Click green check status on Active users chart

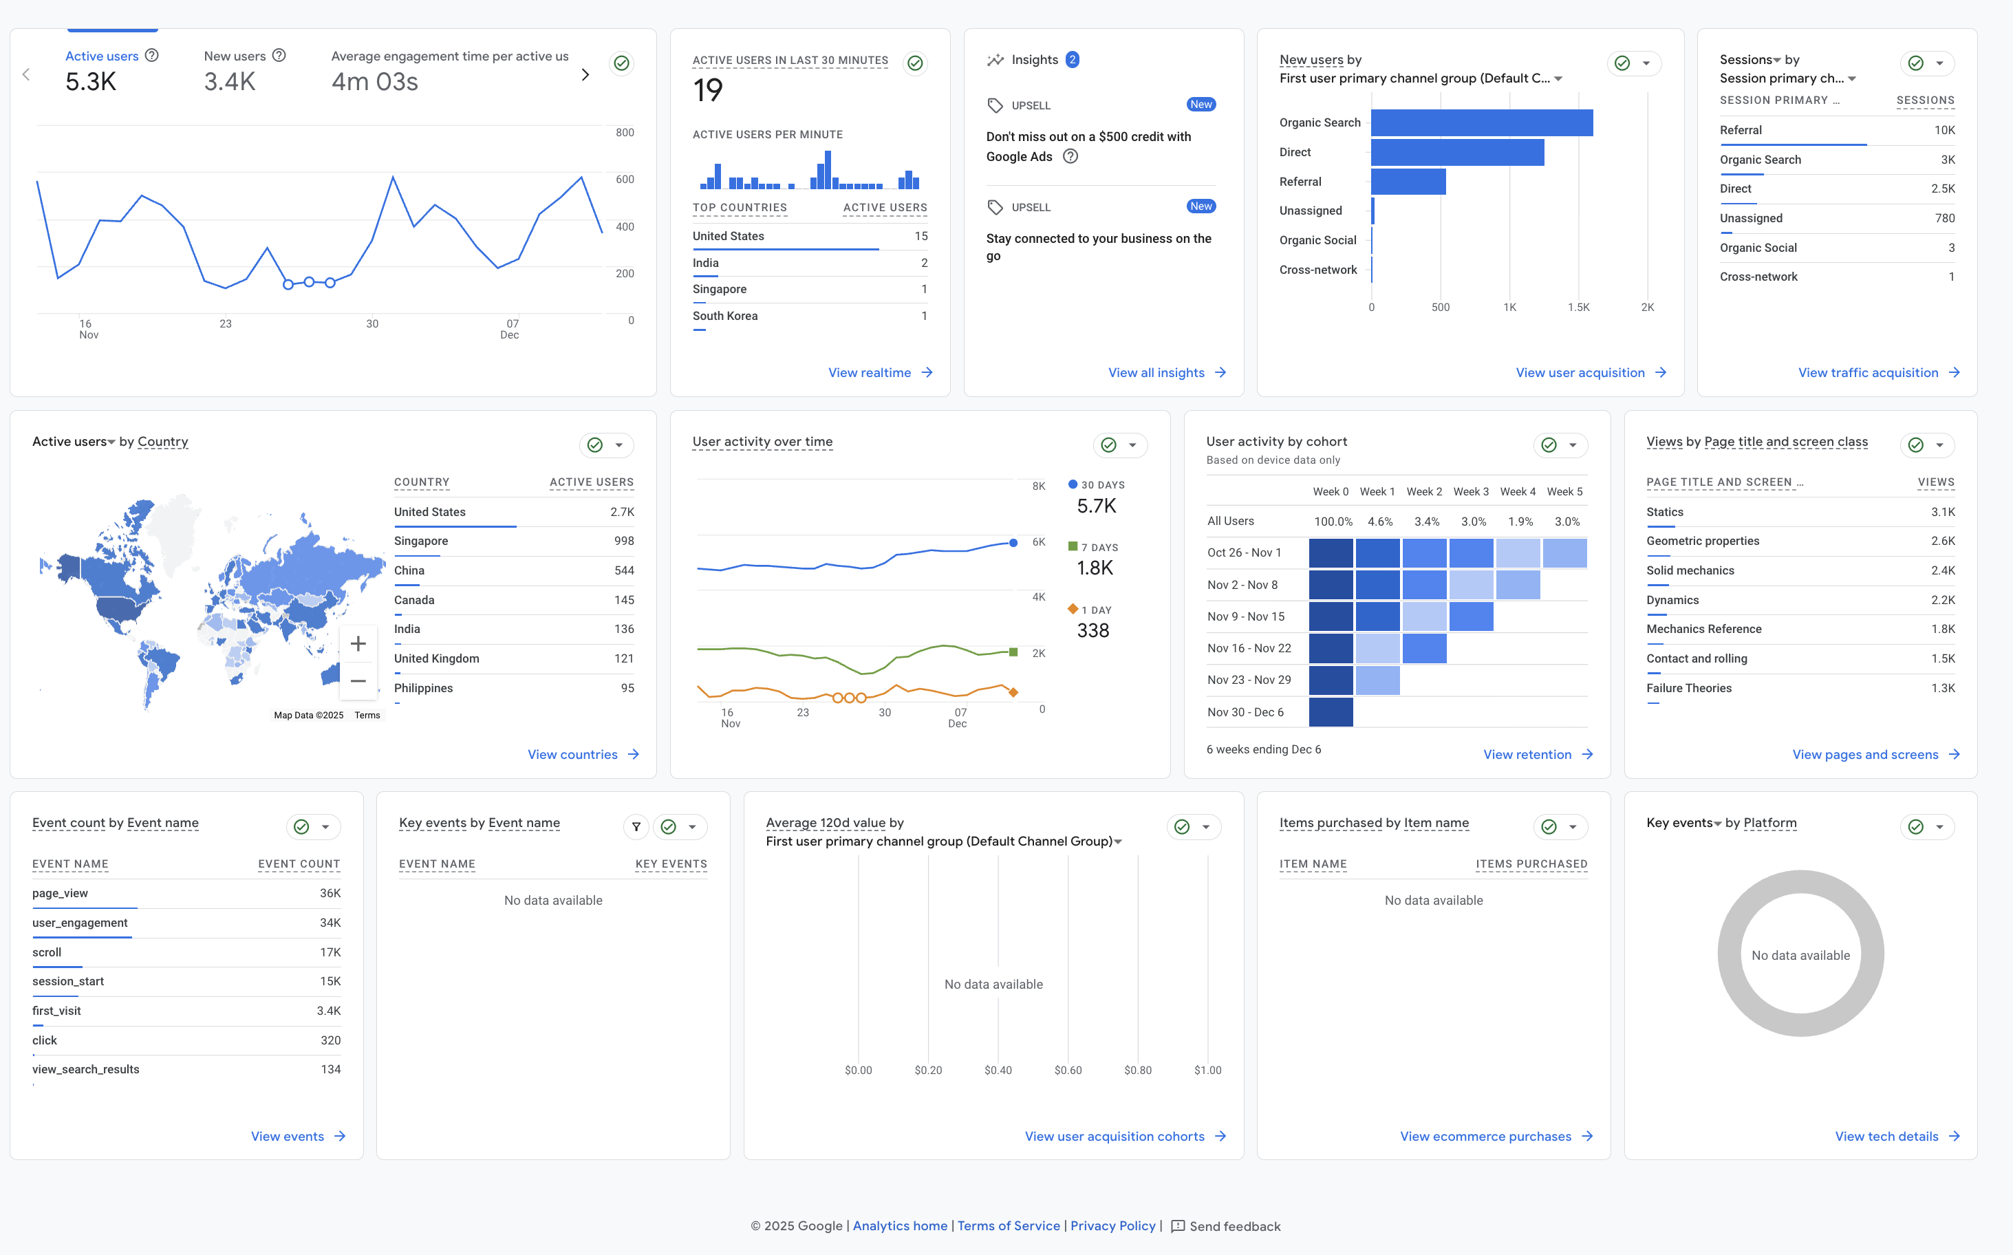[621, 63]
